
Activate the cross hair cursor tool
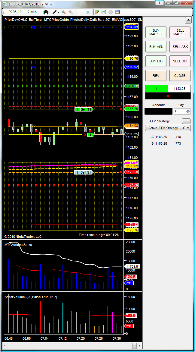click(79, 12)
